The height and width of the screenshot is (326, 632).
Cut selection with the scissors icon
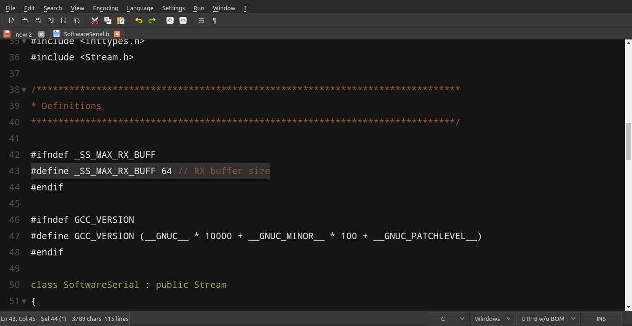[x=95, y=20]
